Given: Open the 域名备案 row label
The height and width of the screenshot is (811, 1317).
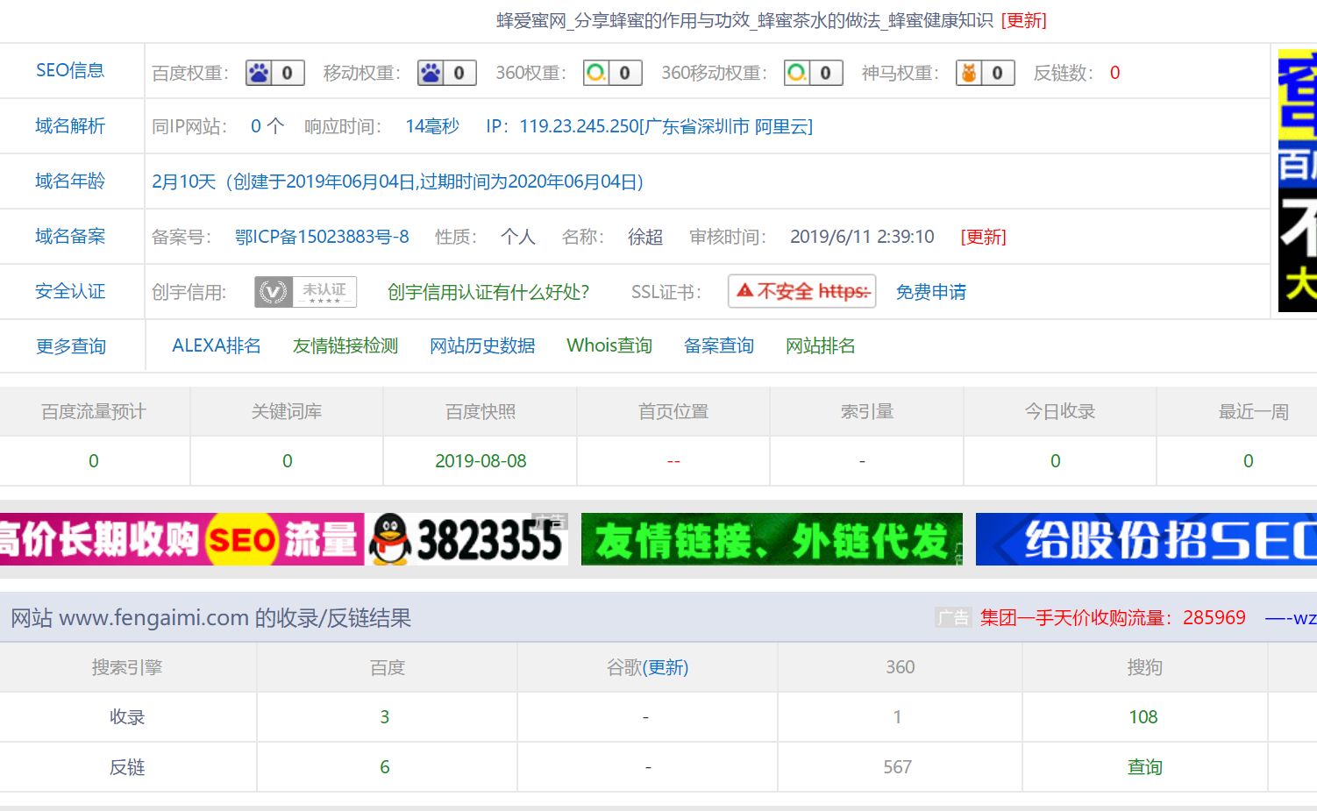Looking at the screenshot, I should (x=70, y=236).
